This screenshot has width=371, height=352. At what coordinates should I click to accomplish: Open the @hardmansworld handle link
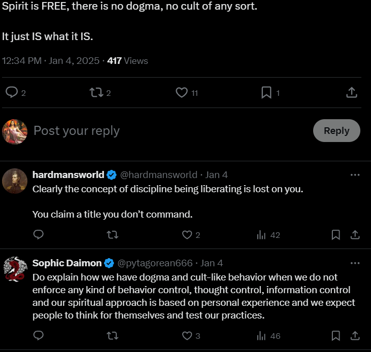[158, 174]
